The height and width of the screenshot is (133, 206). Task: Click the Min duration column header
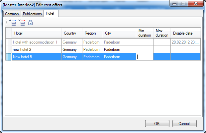point(145,33)
